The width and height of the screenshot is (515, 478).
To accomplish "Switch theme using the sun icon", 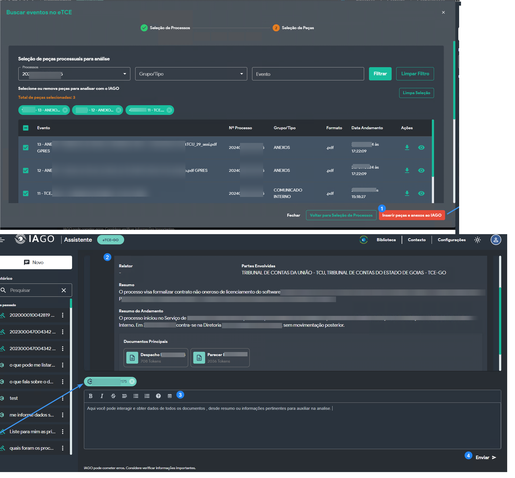I will coord(477,240).
